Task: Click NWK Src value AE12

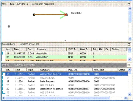Action: (70, 57)
